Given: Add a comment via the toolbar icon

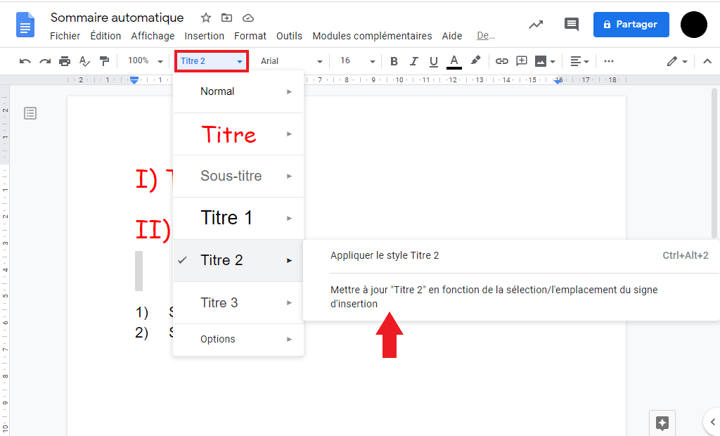Looking at the screenshot, I should coord(522,61).
